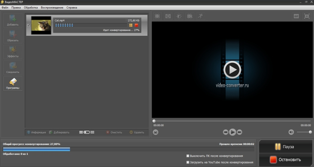Click the Добавить add video icon

(13, 20)
